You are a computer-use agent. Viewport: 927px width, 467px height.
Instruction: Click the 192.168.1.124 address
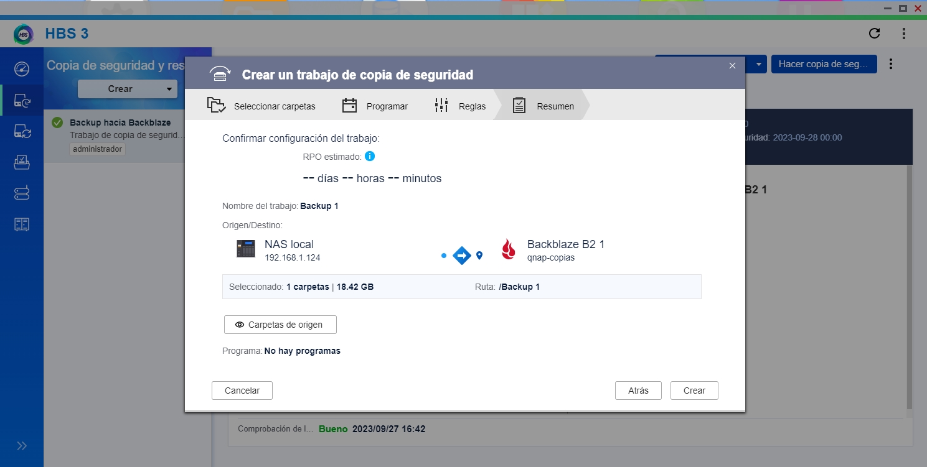[293, 257]
